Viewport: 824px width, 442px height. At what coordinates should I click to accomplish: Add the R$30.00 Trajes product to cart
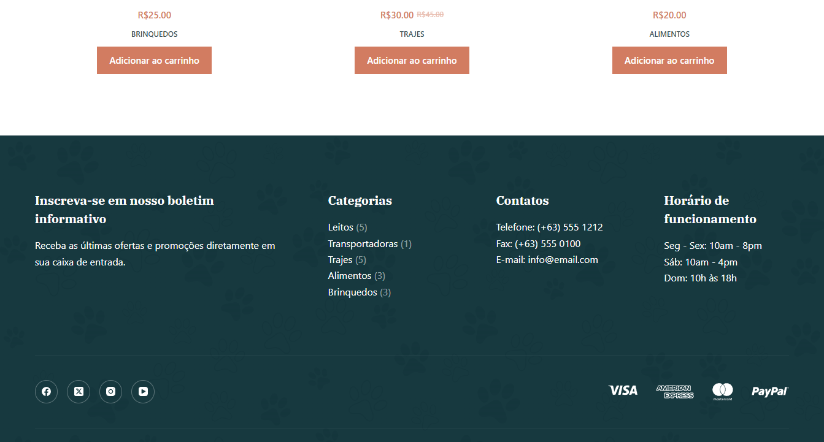coord(412,61)
